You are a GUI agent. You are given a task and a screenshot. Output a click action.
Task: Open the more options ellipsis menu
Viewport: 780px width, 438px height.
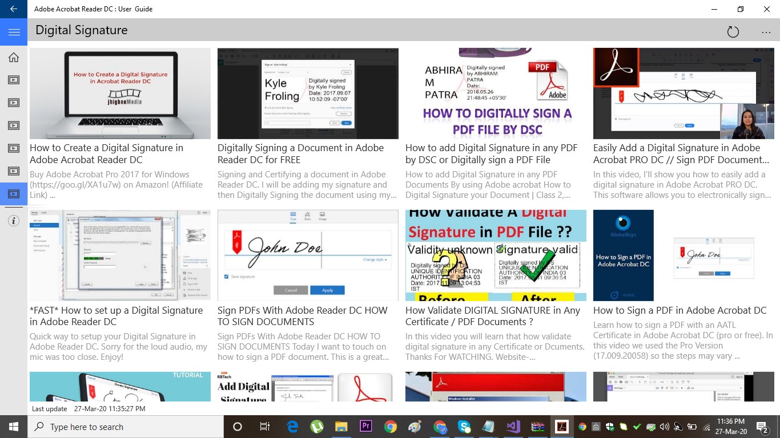tap(766, 32)
